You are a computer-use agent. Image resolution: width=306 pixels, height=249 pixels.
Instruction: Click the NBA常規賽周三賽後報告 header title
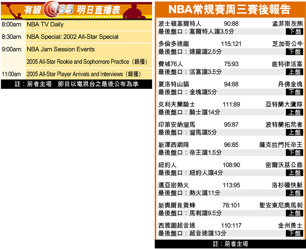[x=229, y=9]
